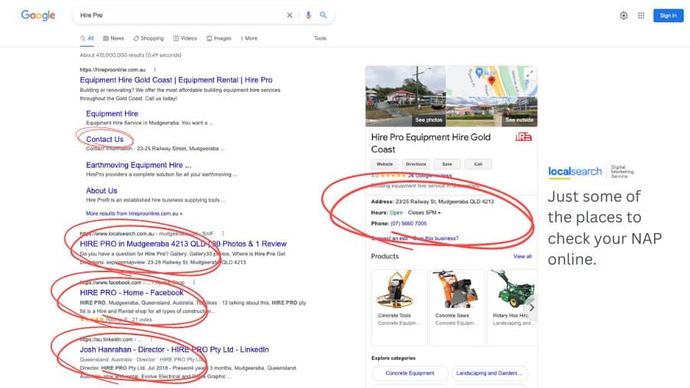This screenshot has height=388, width=690.
Task: Click the products carousel next arrow
Action: point(531,307)
